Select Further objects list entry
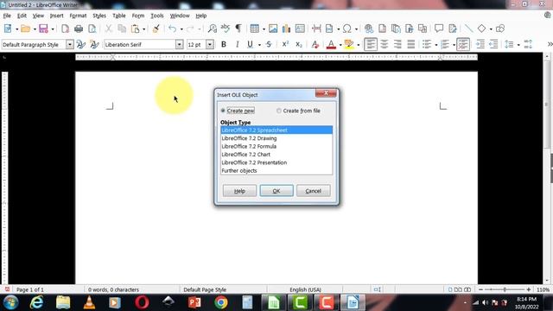553x311 pixels. tap(276, 171)
